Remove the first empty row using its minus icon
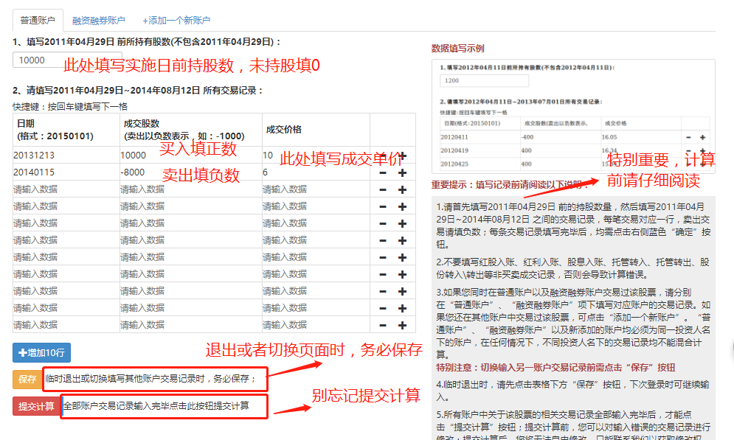The height and width of the screenshot is (440, 734). pos(382,189)
